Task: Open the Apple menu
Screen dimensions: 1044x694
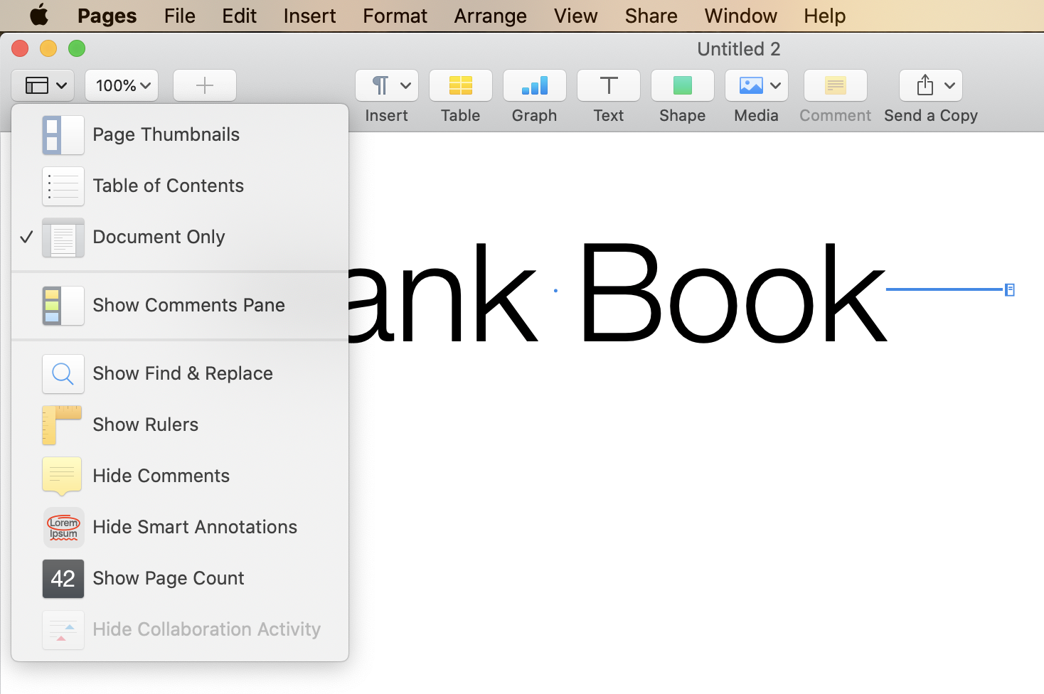Action: (39, 15)
